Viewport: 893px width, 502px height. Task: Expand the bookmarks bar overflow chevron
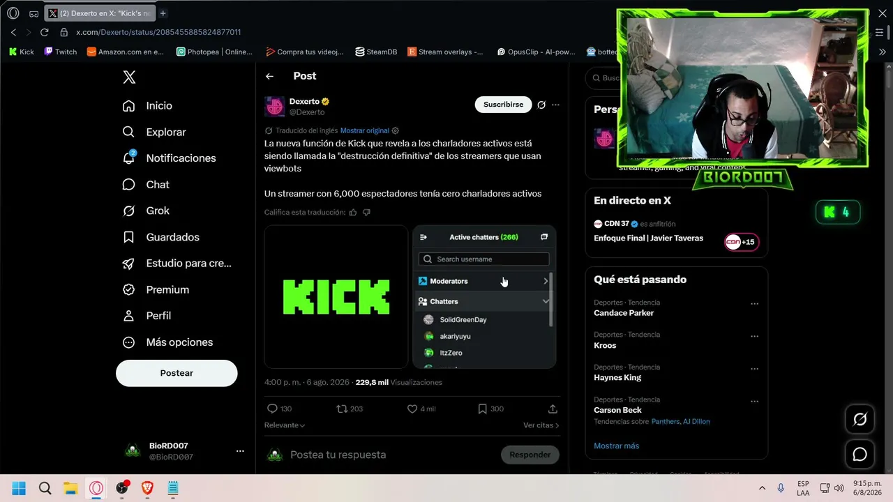[883, 52]
